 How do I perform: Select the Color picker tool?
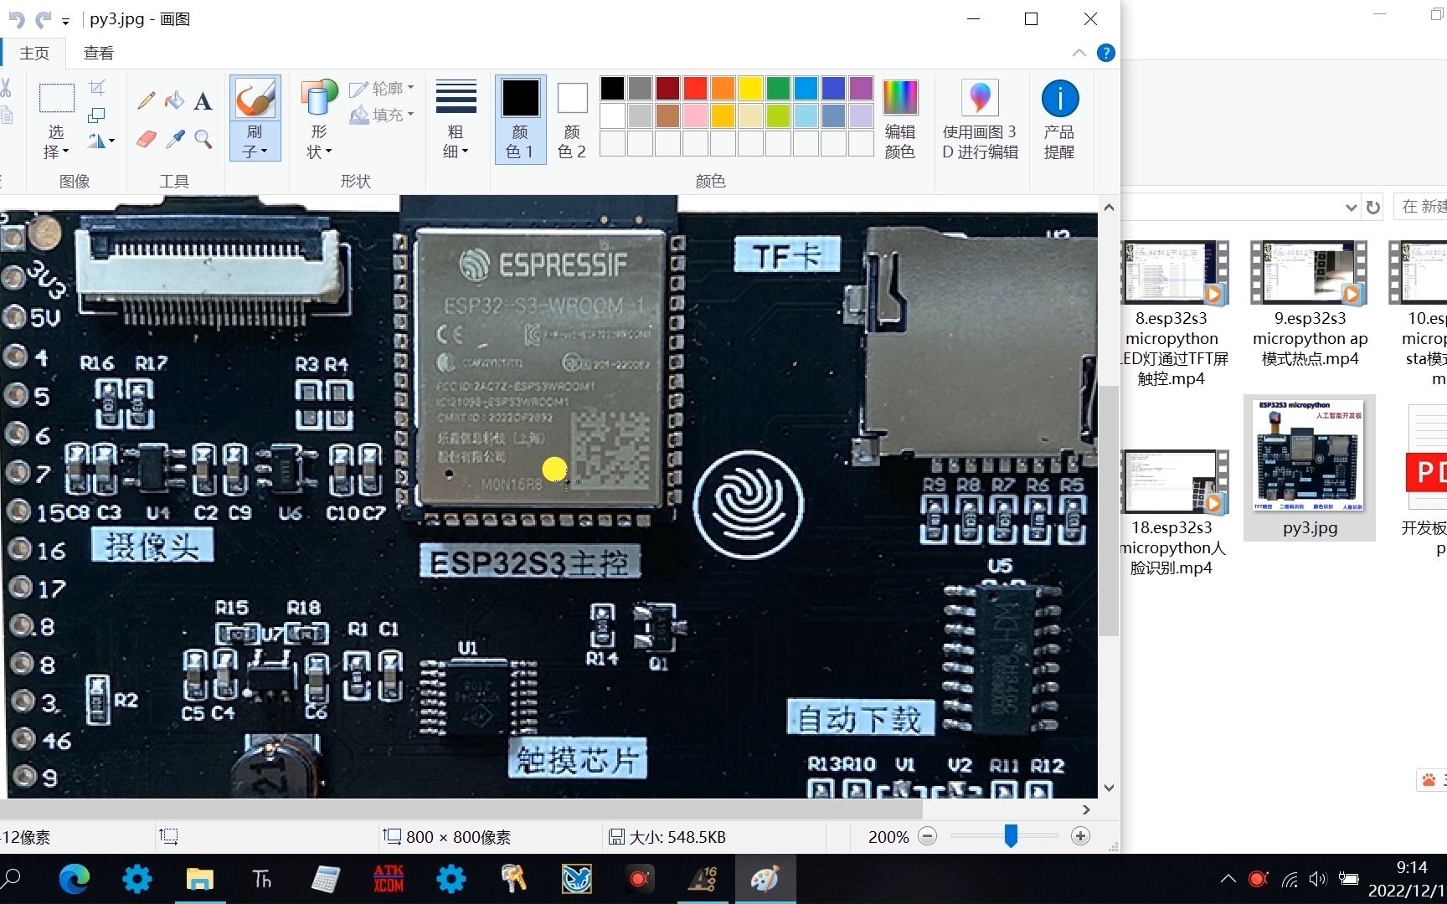174,139
